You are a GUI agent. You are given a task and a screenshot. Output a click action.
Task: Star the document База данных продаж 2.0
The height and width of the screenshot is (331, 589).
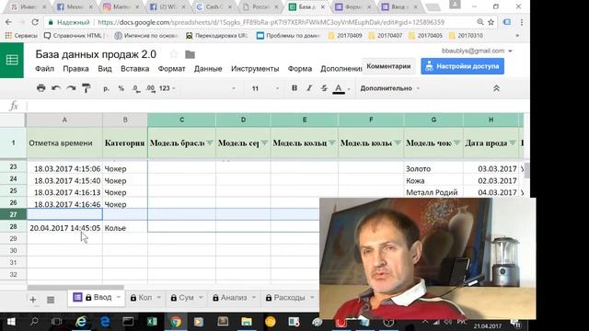(x=174, y=54)
